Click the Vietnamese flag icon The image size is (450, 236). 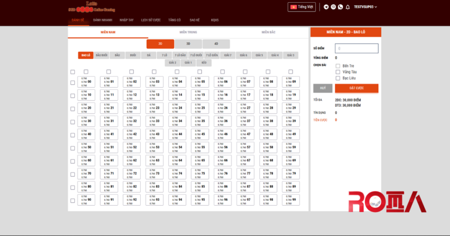point(293,7)
